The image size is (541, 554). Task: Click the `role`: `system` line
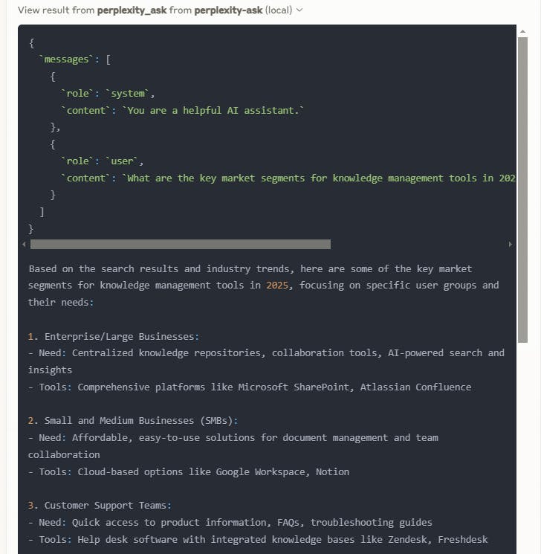point(108,93)
